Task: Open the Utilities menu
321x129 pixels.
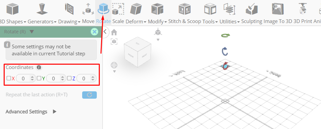Action: 230,21
